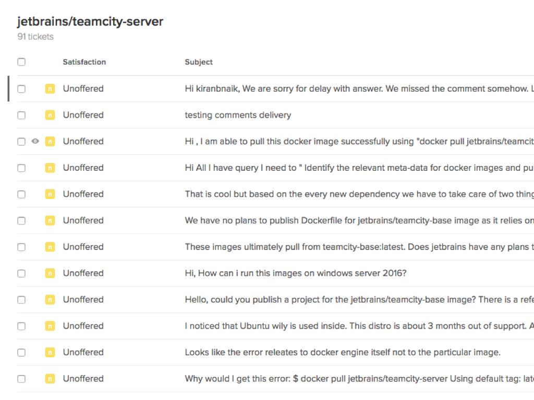The height and width of the screenshot is (400, 534).
Task: Click the yellow status badge on the windows server 2016 ticket
Action: (50, 273)
